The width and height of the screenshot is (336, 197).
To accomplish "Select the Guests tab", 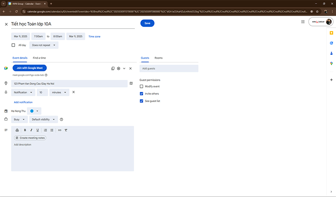I will (145, 58).
